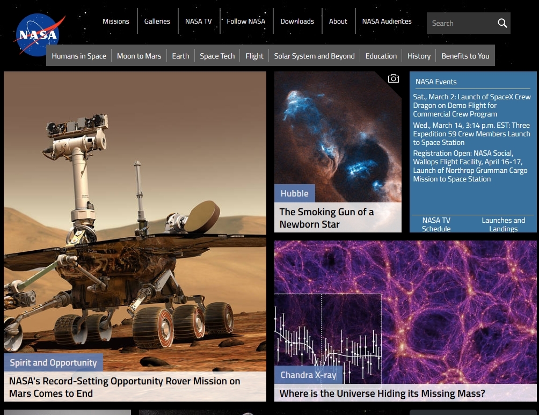Open the Galleries menu
539x415 pixels.
[157, 21]
